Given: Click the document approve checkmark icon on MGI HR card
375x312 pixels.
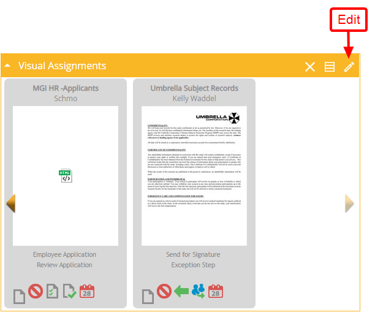Looking at the screenshot, I should 69,291.
